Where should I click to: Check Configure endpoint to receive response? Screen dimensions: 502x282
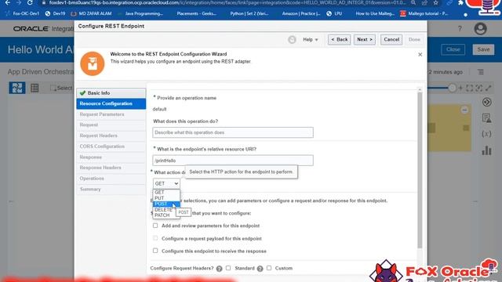point(155,251)
